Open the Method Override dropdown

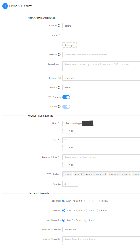pos(92,230)
